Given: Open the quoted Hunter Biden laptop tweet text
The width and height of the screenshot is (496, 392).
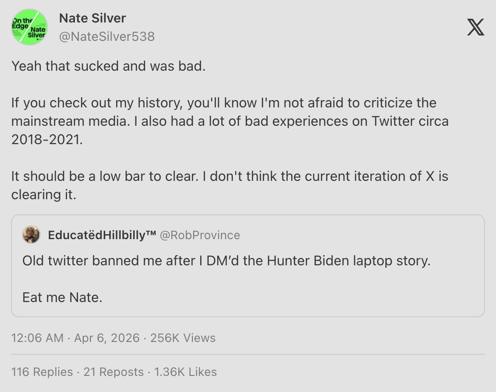Looking at the screenshot, I should coord(226,261).
